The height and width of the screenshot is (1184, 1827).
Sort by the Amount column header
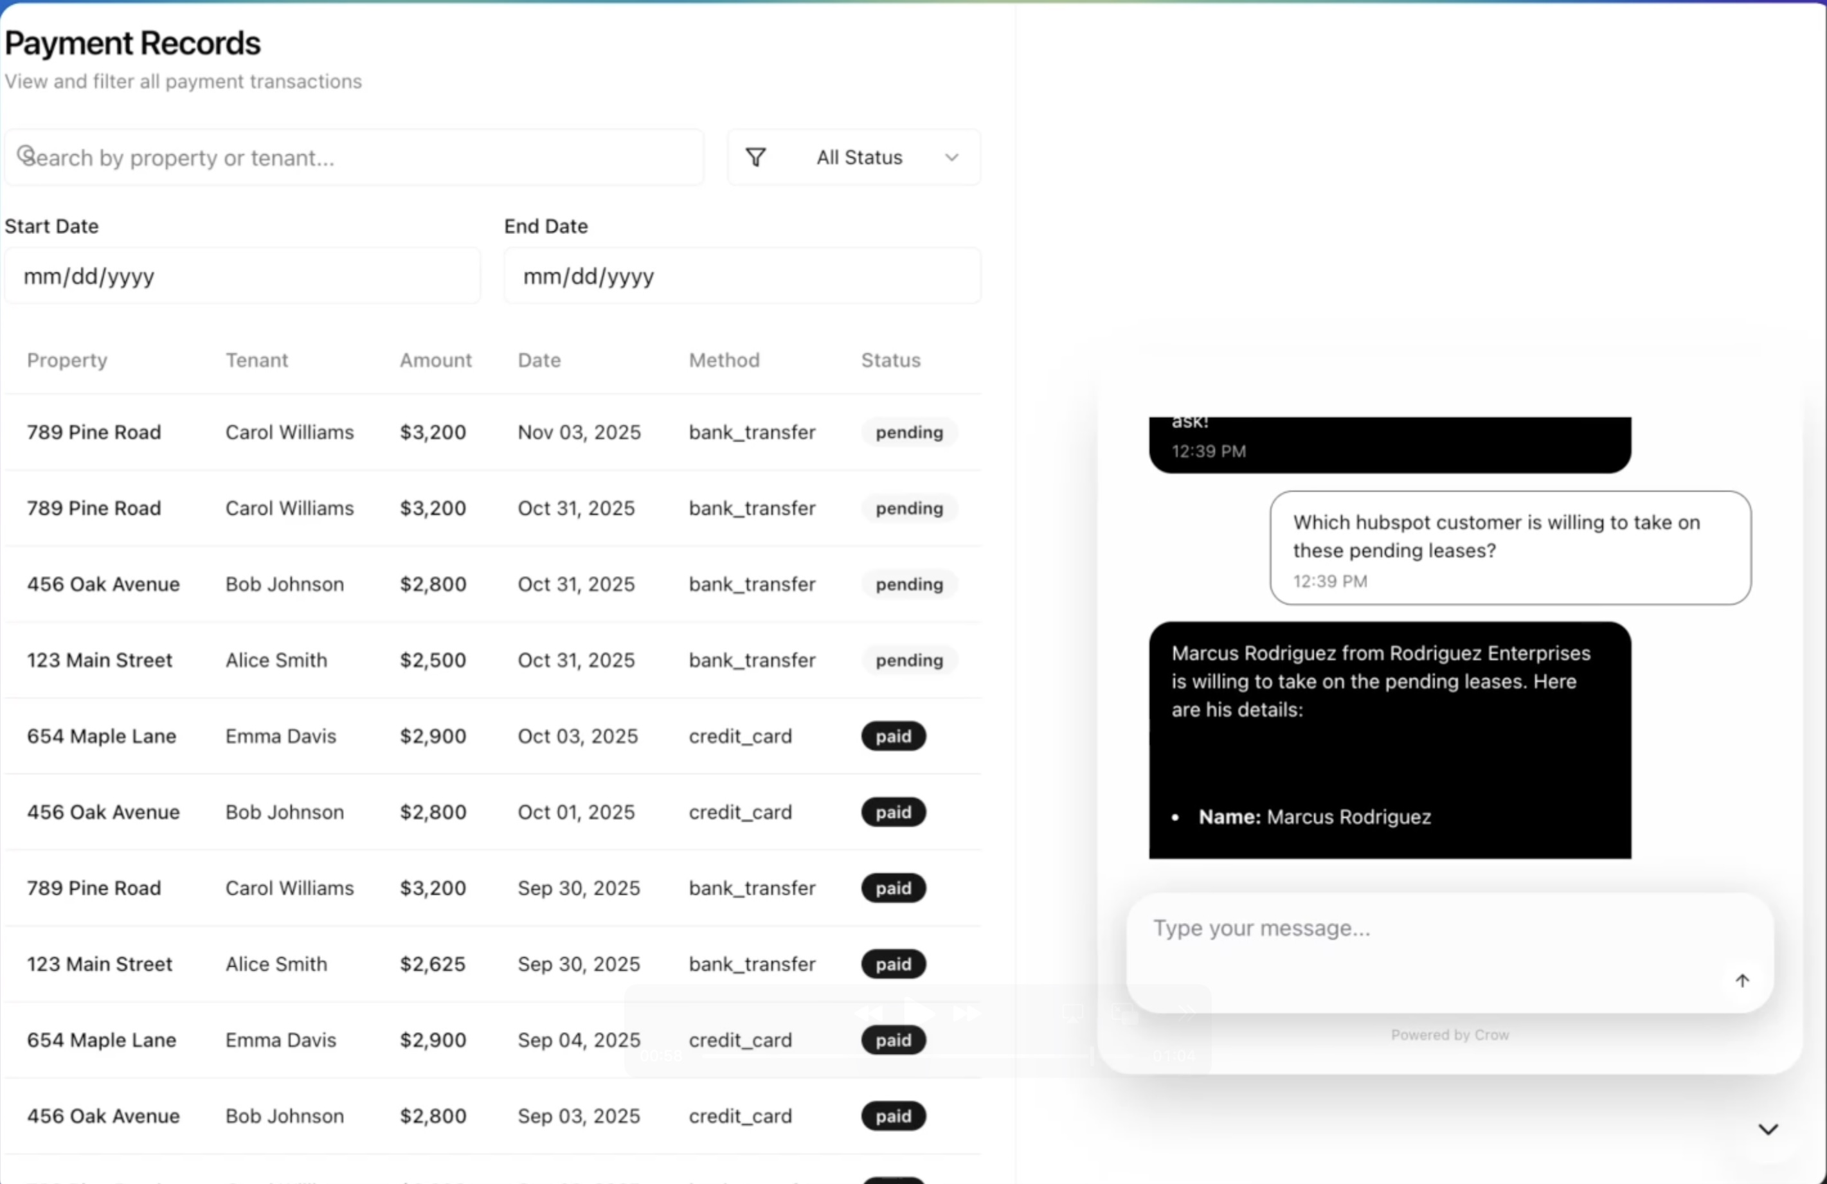[x=435, y=360]
